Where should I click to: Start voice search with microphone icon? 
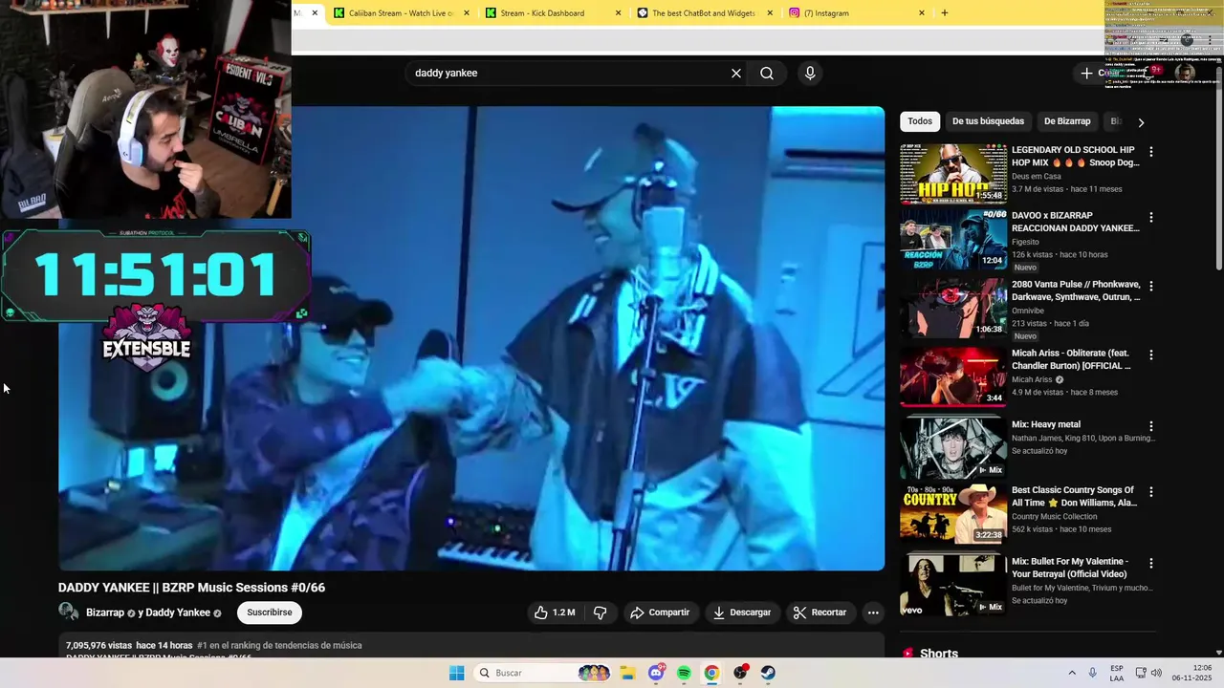click(x=810, y=74)
